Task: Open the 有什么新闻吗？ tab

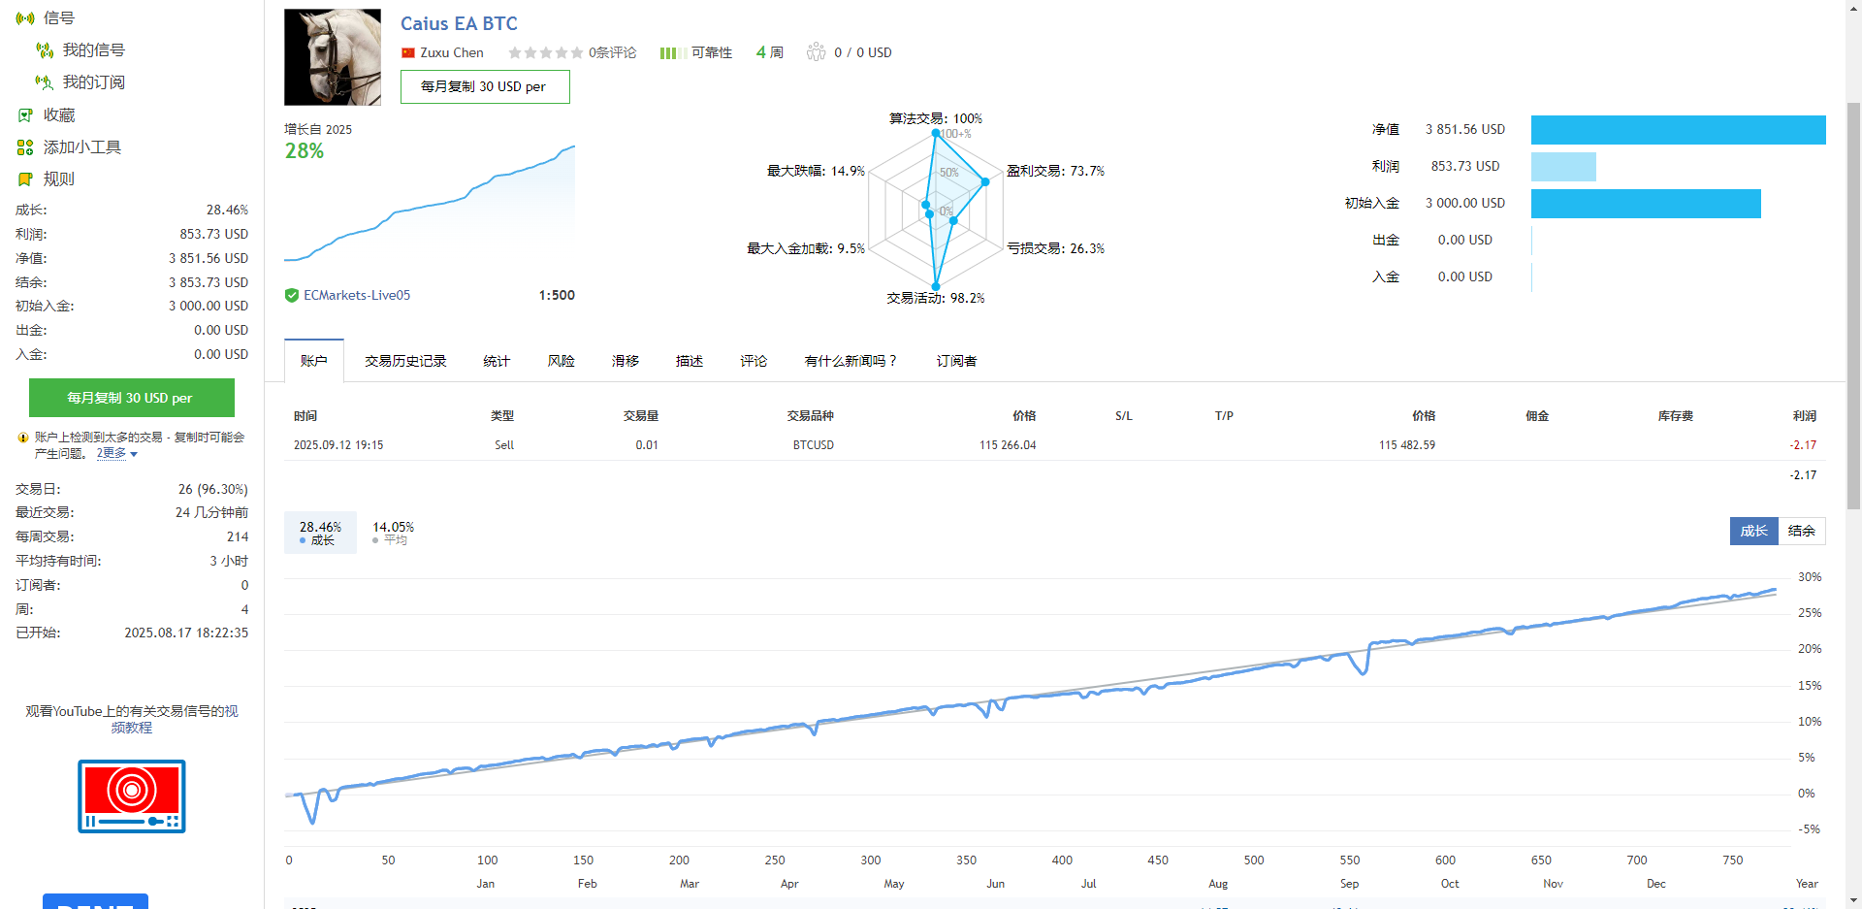Action: coord(851,361)
